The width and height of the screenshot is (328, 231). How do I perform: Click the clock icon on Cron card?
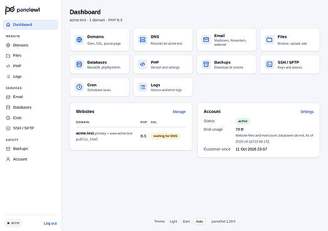pyautogui.click(x=79, y=87)
